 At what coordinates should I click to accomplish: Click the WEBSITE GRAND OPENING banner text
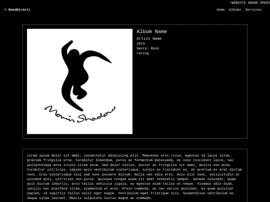coord(250,3)
